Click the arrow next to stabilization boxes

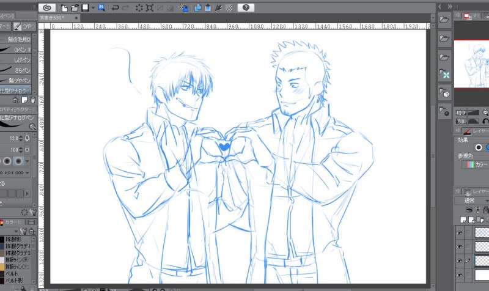click(x=27, y=194)
